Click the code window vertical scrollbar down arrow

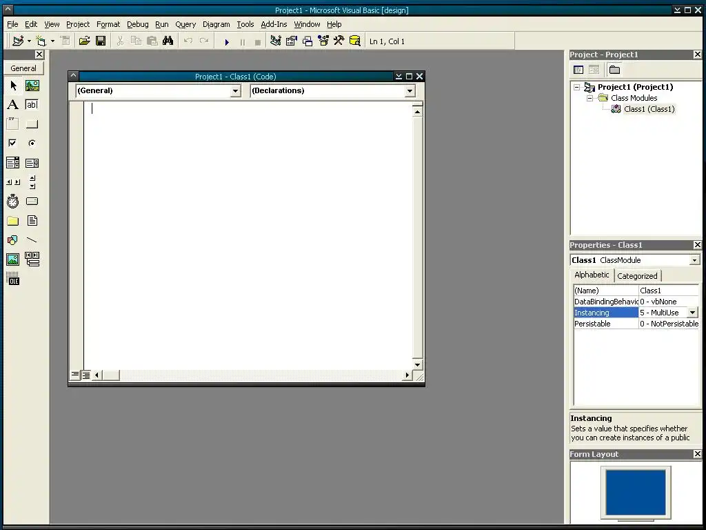[417, 364]
